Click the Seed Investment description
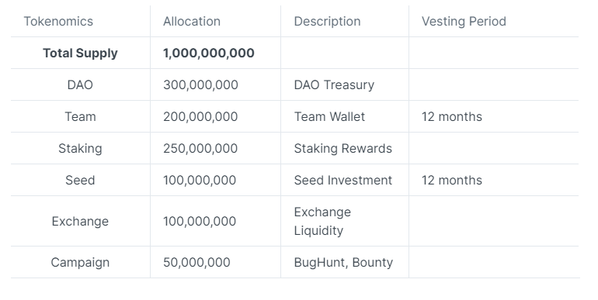The height and width of the screenshot is (300, 598). [x=342, y=180]
